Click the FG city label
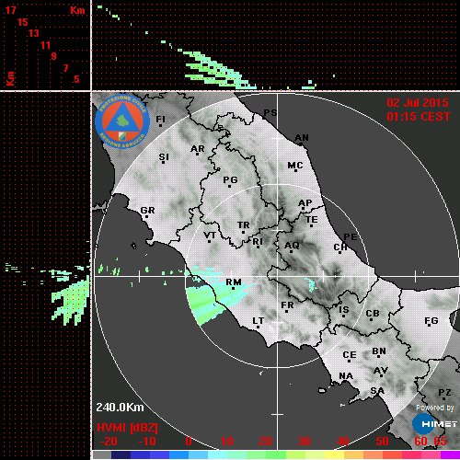Viewport: 460px width, 460px height. point(431,321)
